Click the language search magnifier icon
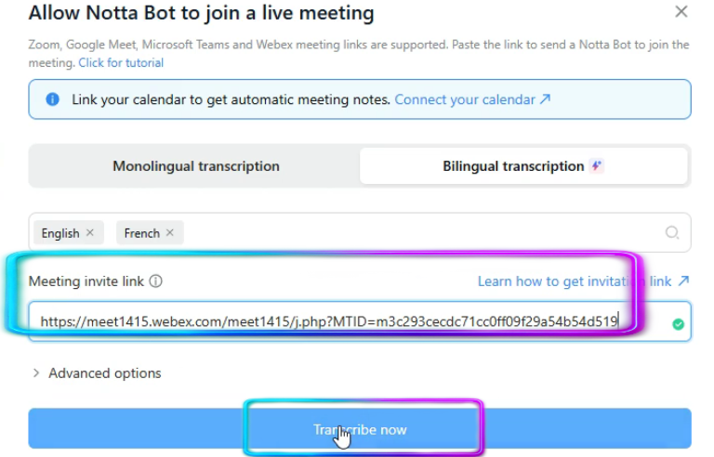This screenshot has width=714, height=457. point(672,233)
